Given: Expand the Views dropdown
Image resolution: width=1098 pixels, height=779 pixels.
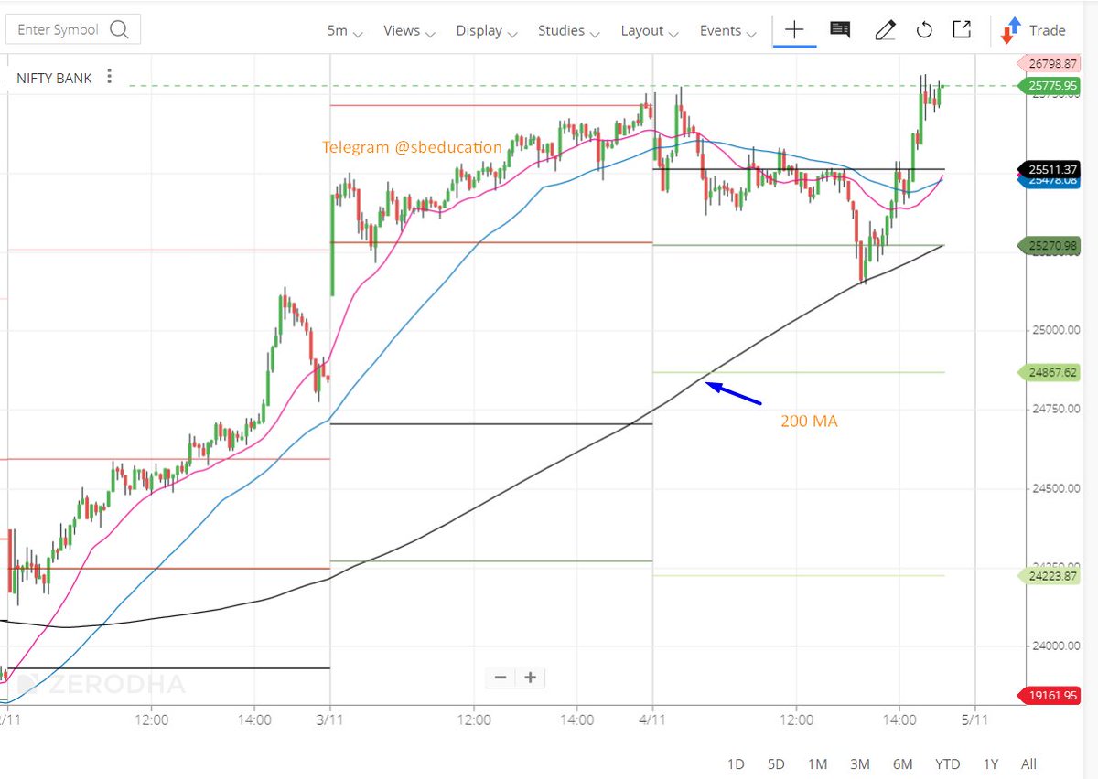Looking at the screenshot, I should click(x=409, y=31).
